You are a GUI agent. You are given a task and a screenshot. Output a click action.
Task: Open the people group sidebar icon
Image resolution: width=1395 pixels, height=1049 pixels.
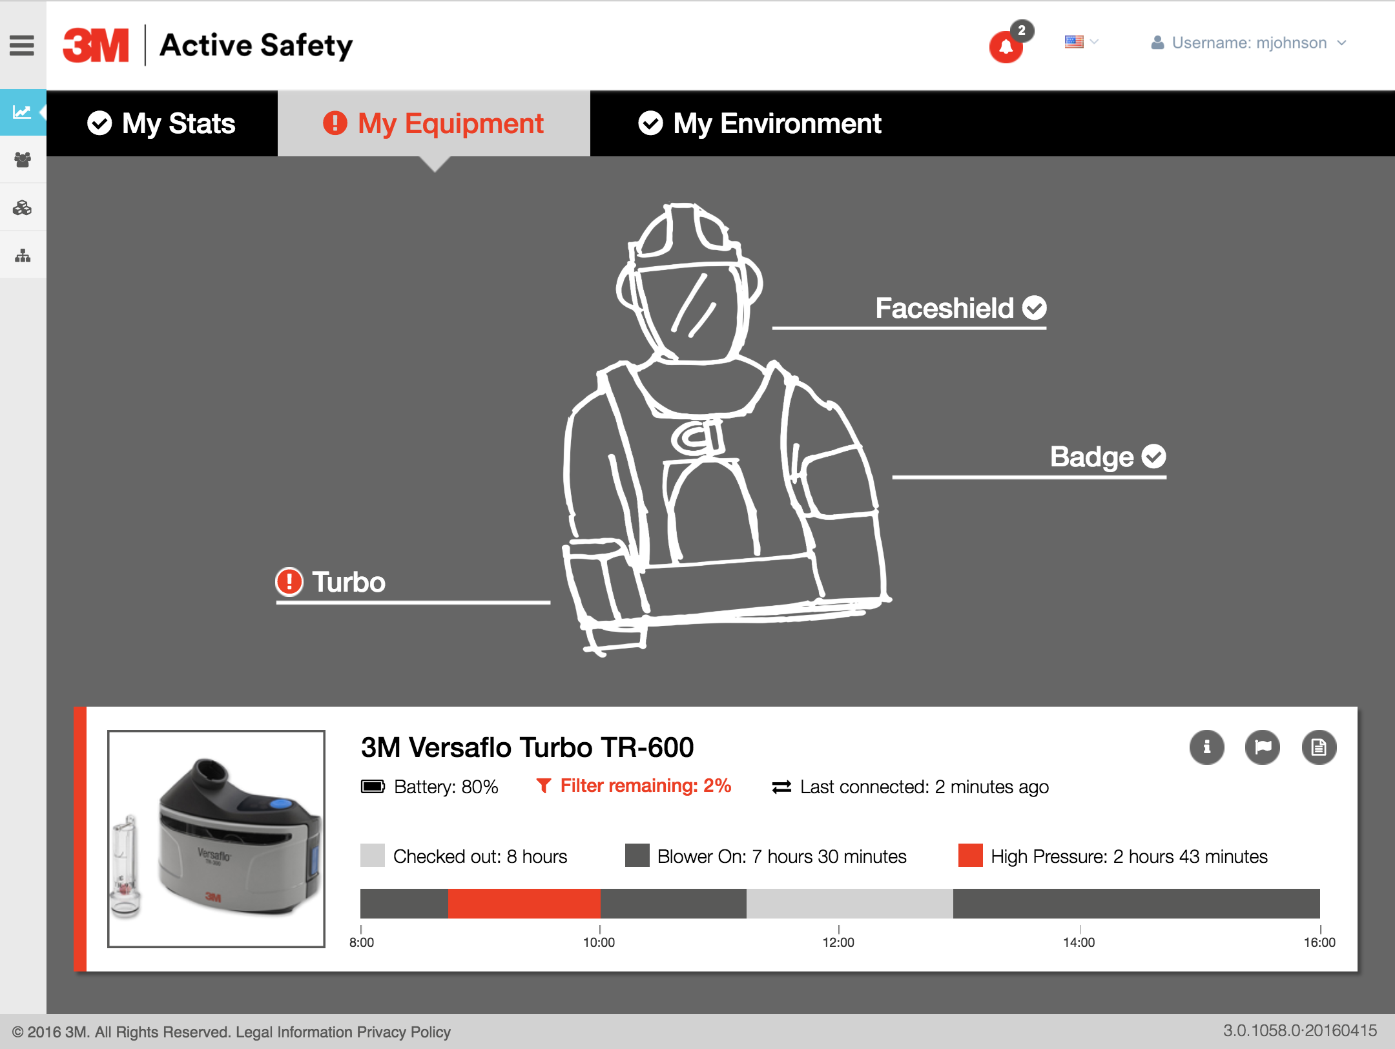coord(22,160)
